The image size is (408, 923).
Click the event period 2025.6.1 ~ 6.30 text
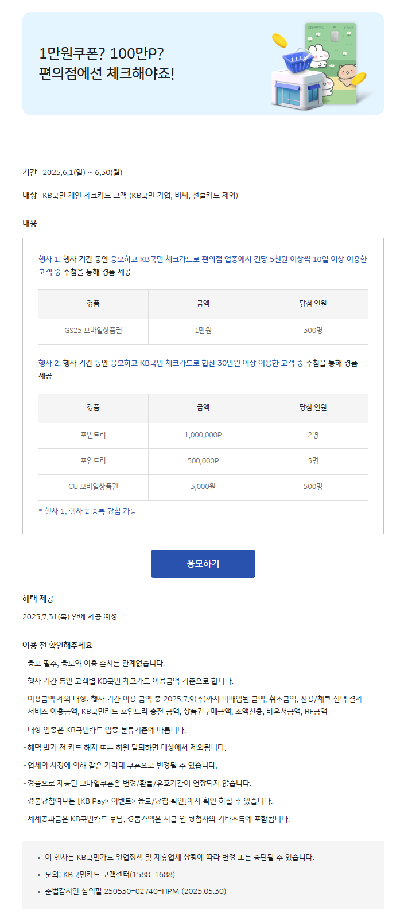pos(83,172)
